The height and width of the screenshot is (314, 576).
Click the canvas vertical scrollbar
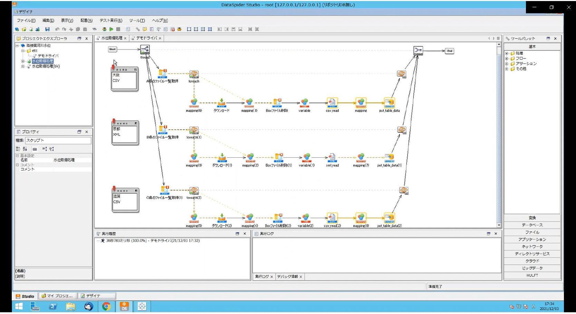tap(499, 138)
